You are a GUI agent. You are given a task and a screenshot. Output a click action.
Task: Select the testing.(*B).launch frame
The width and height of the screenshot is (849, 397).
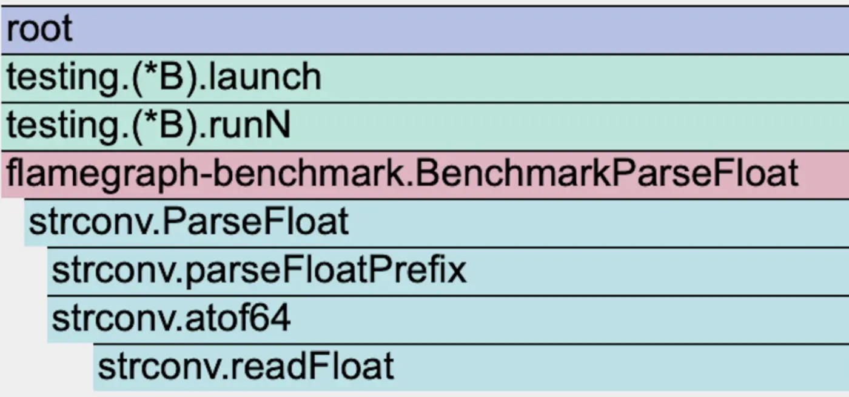tap(424, 78)
